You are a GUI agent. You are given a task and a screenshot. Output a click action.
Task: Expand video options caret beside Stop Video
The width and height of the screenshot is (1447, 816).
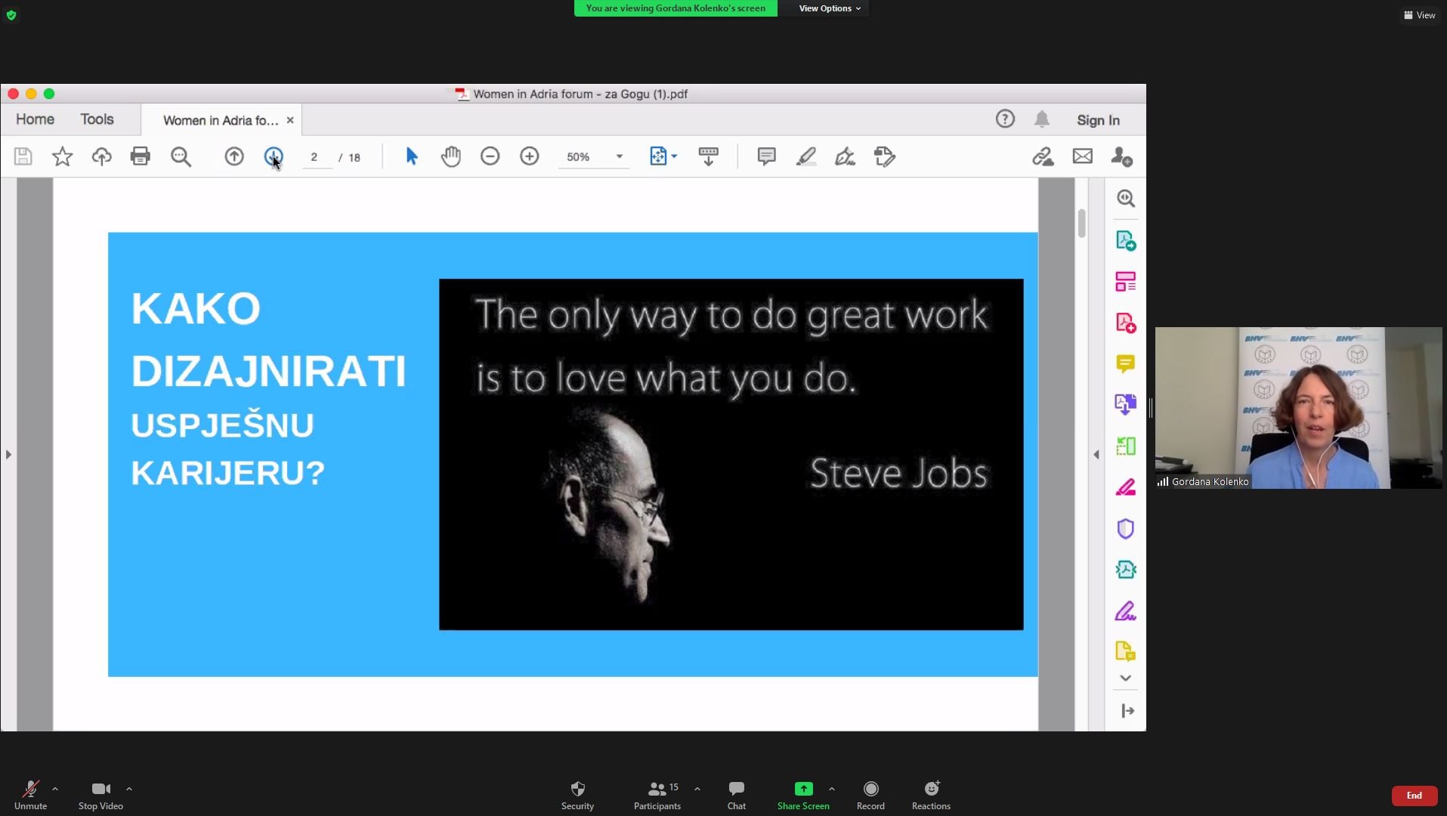click(x=129, y=789)
